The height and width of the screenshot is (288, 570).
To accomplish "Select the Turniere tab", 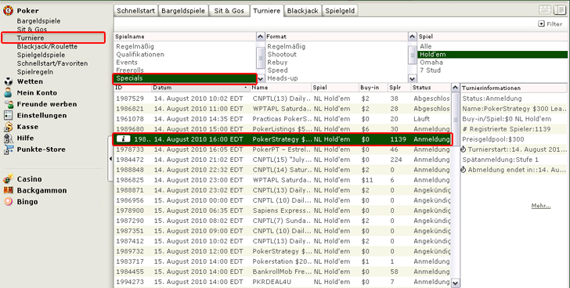I will [x=267, y=10].
